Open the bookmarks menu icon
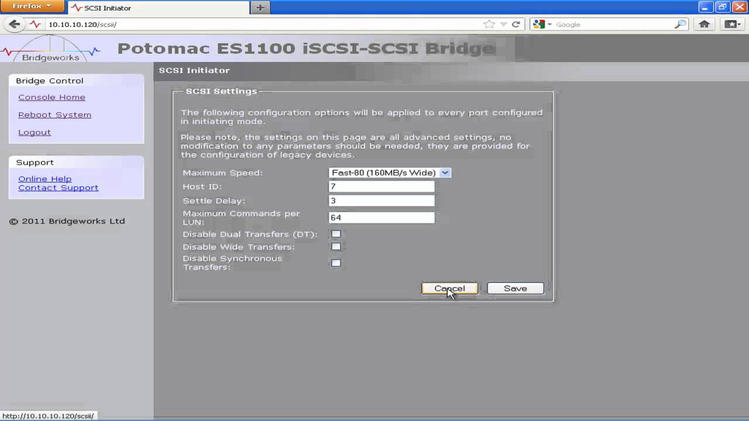The image size is (749, 421). 732,24
